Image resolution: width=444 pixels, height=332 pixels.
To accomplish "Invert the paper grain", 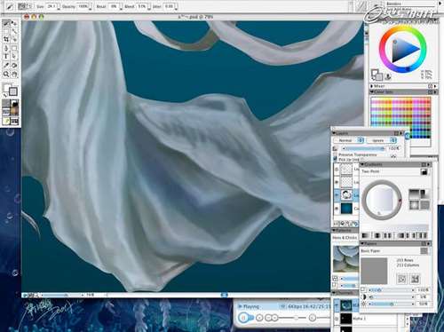I will coord(401,279).
